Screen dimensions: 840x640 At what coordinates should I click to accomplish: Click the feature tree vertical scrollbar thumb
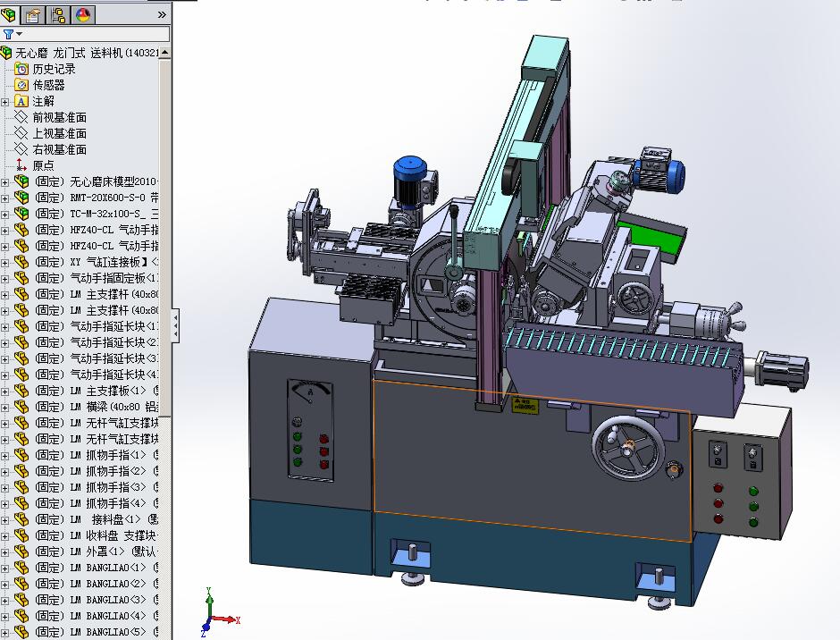point(165,238)
